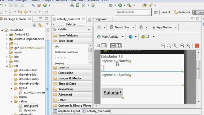
Task: Select strings.xml in Package Explorer
Action: coord(31,106)
